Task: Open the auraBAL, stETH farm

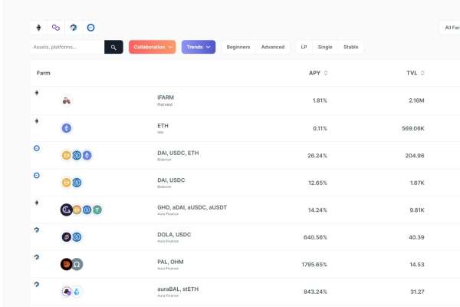Action: (245, 292)
